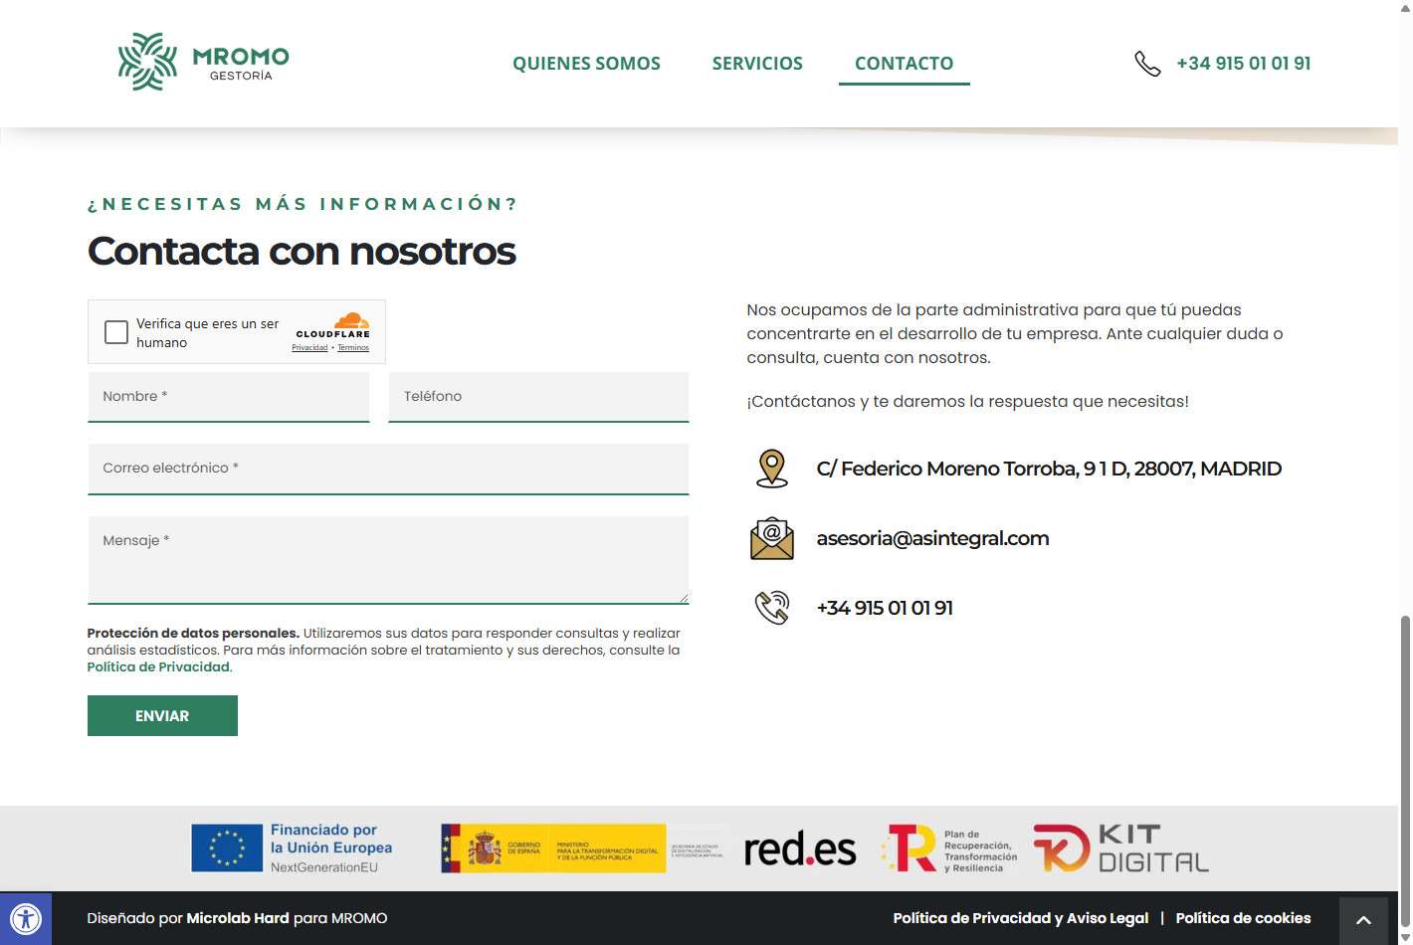
Task: Click the scroll-to-top arrow button
Action: click(1363, 920)
